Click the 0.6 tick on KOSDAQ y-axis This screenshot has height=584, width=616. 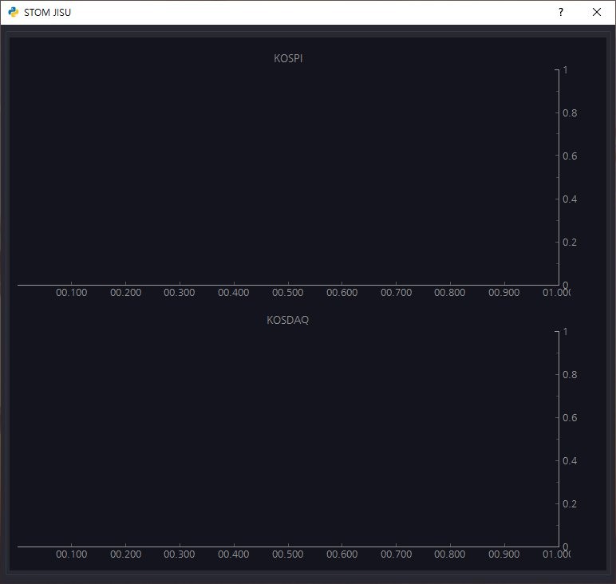pos(569,418)
